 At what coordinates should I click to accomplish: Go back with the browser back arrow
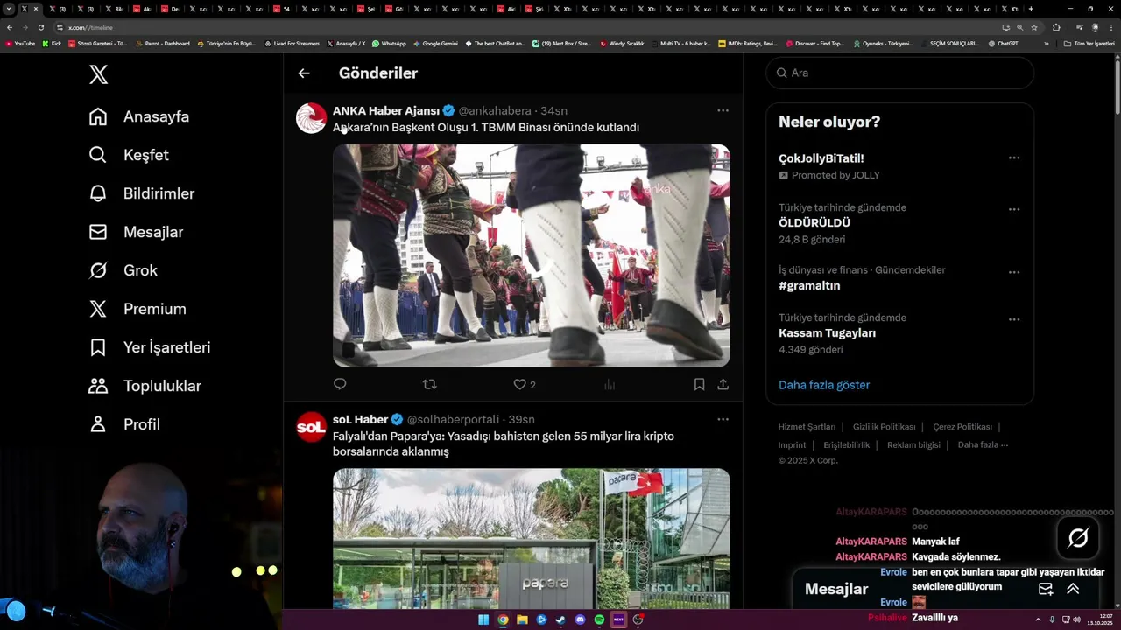pyautogui.click(x=10, y=27)
